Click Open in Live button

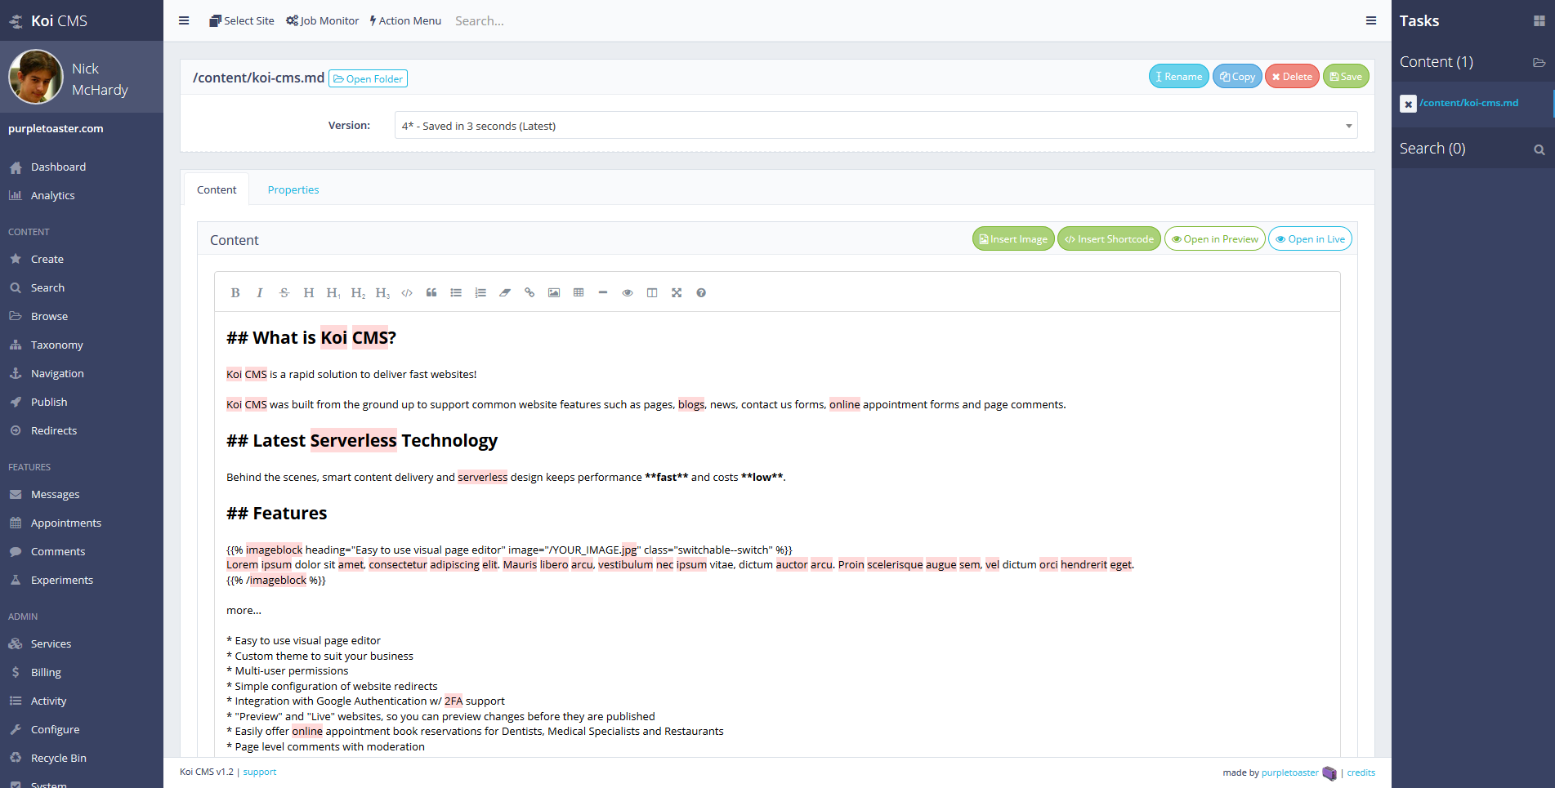(1310, 238)
